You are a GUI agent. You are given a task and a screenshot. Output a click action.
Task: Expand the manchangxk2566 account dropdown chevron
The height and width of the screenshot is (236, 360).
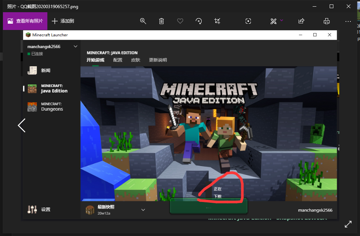(x=75, y=47)
